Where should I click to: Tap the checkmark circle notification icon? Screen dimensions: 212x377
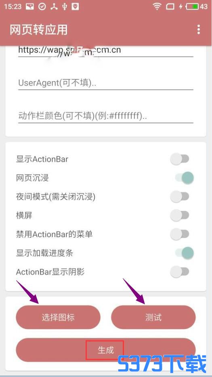[x=42, y=6]
